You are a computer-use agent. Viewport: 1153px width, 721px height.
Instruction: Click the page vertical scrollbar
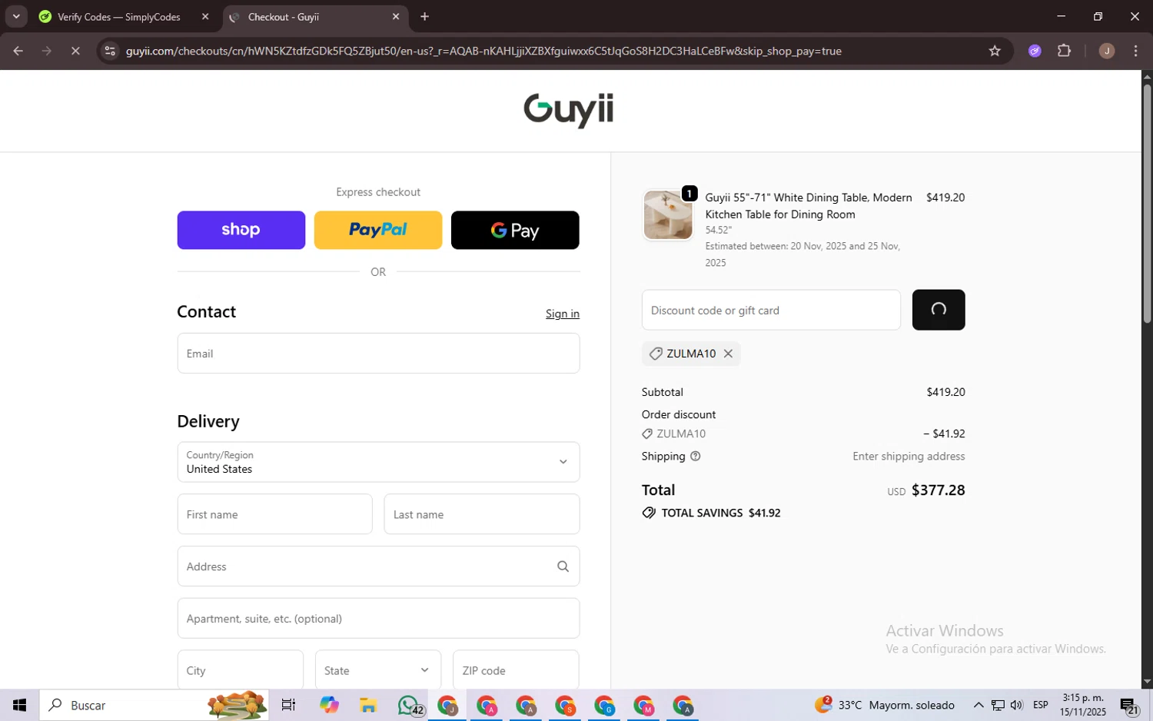1147,204
